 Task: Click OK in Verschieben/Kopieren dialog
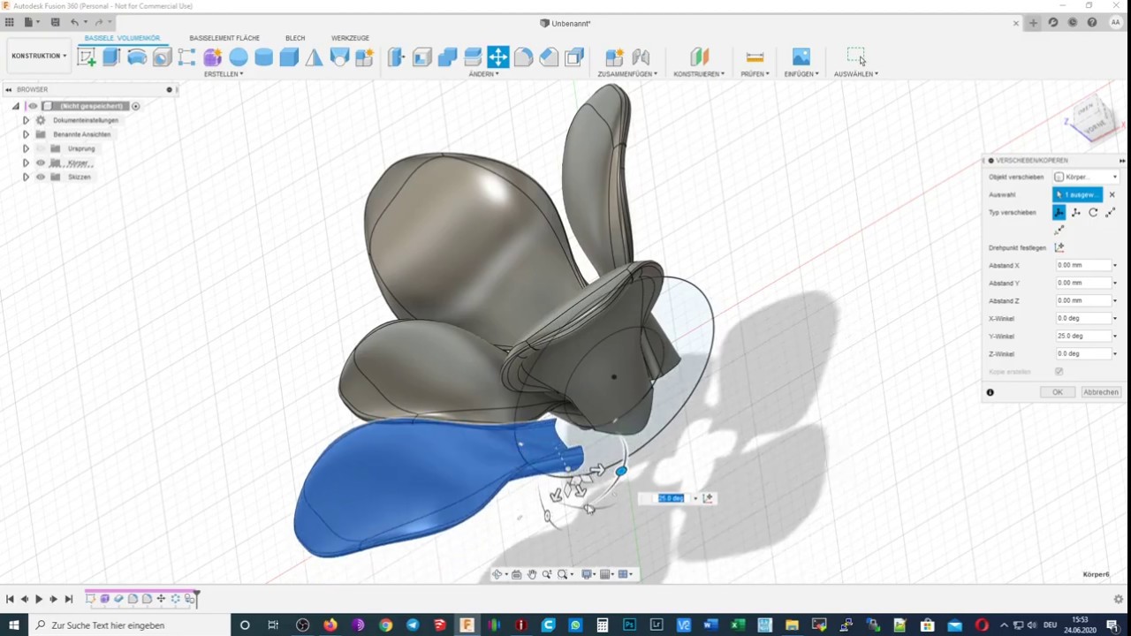click(x=1058, y=392)
